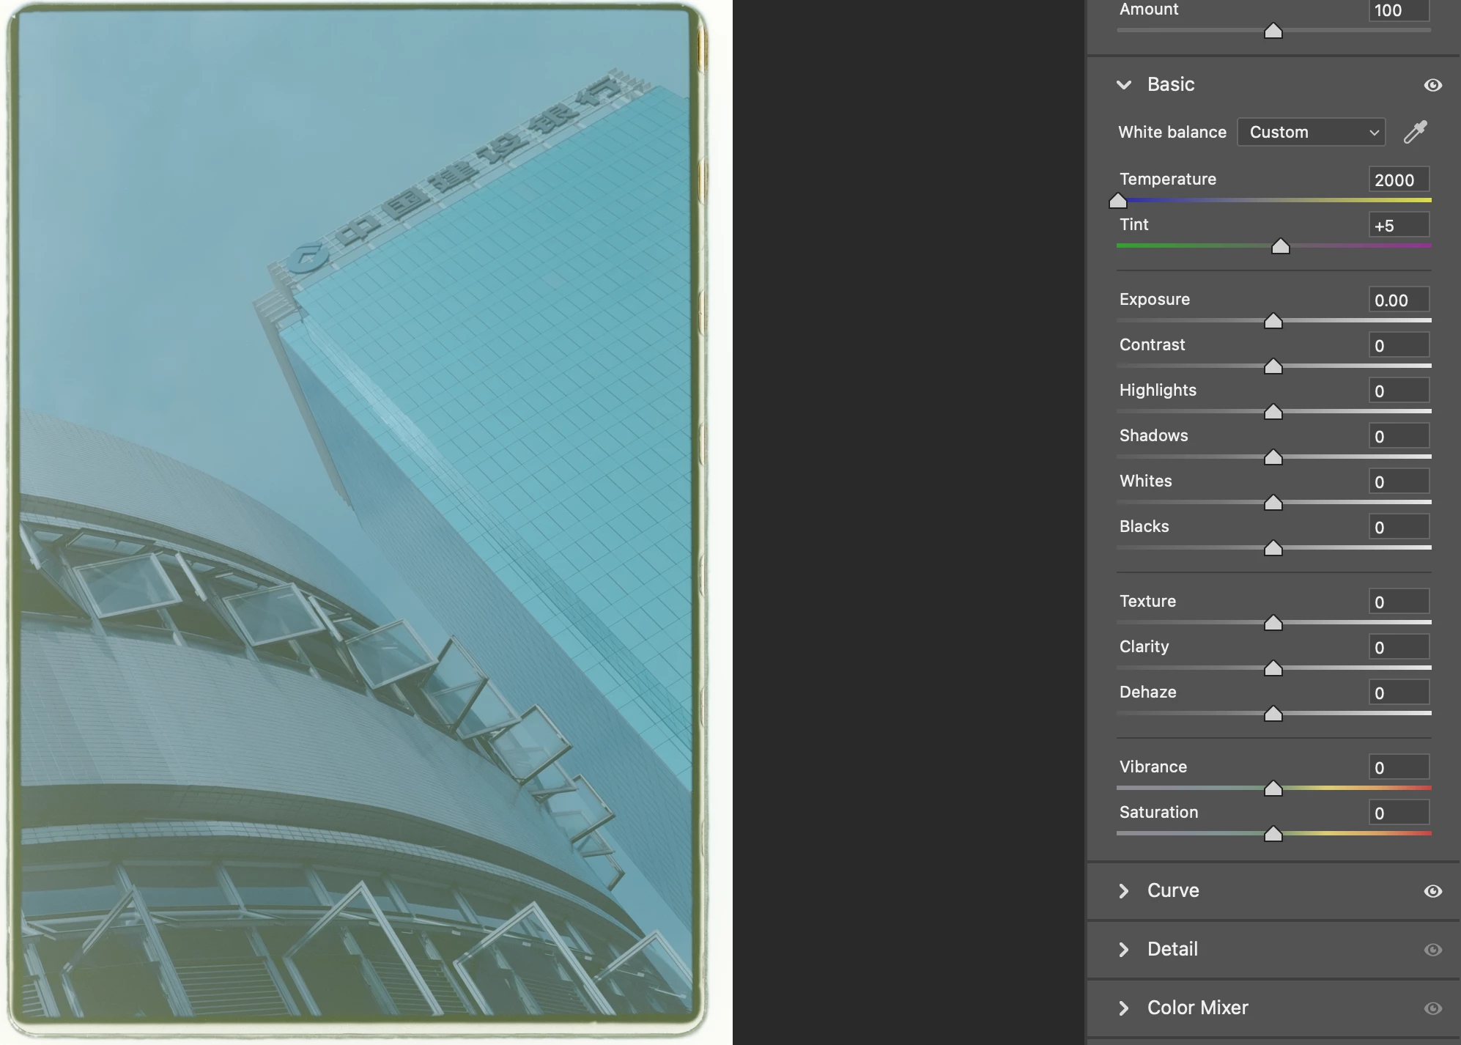Expand the Curve panel
This screenshot has width=1461, height=1045.
click(x=1124, y=891)
